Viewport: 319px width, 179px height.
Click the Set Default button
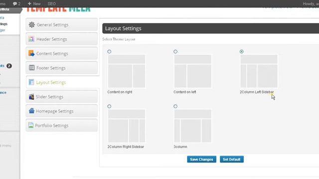232,159
